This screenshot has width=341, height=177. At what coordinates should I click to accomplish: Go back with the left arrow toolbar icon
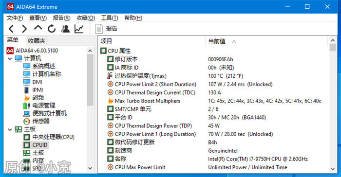pyautogui.click(x=11, y=29)
